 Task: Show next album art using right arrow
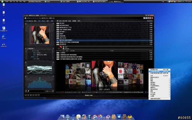click(x=52, y=35)
